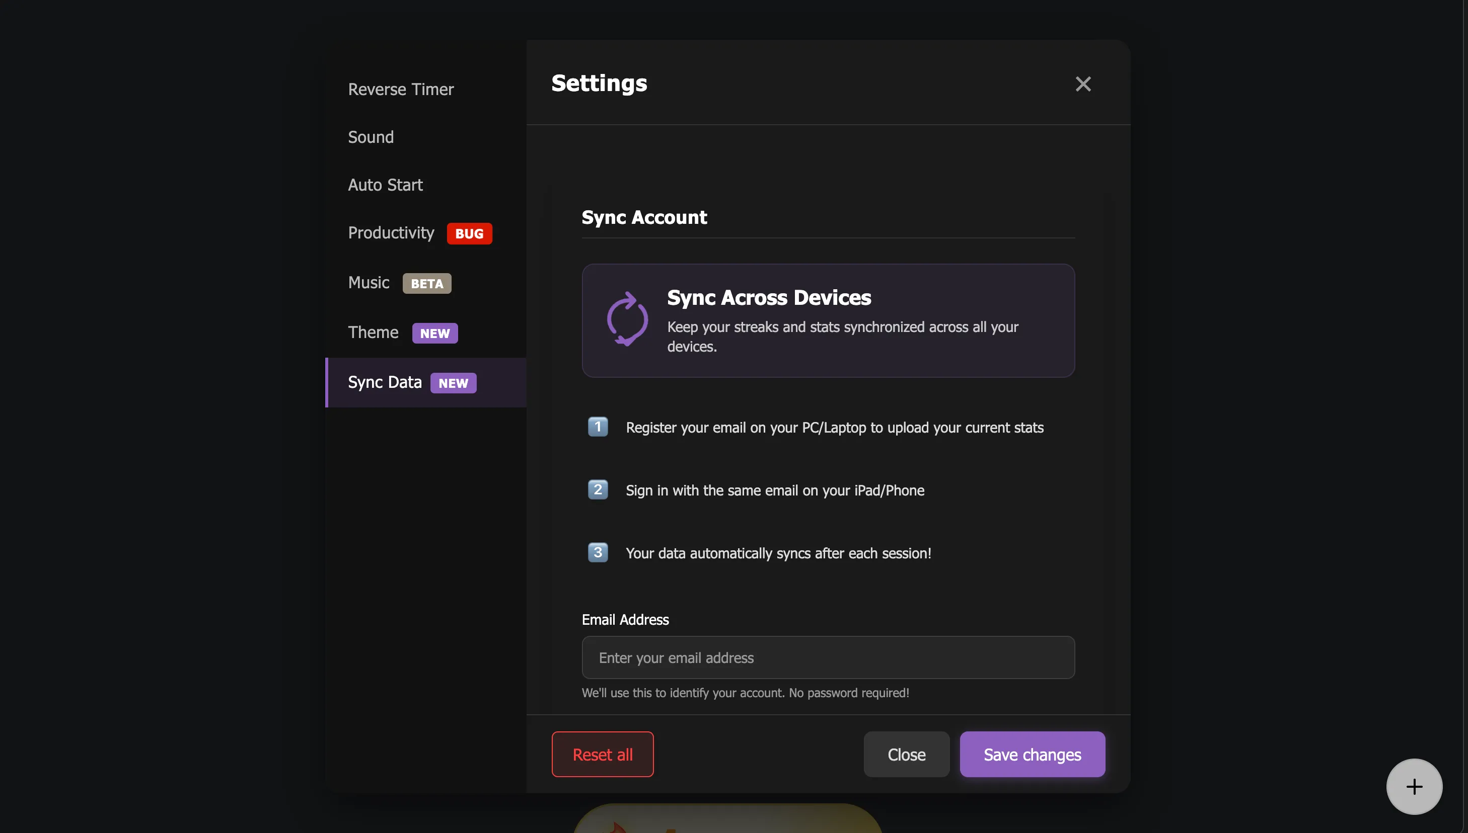Open the Reverse Timer settings section
The height and width of the screenshot is (833, 1468).
pyautogui.click(x=400, y=89)
